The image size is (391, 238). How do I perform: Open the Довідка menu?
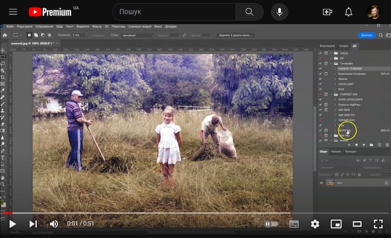(171, 26)
